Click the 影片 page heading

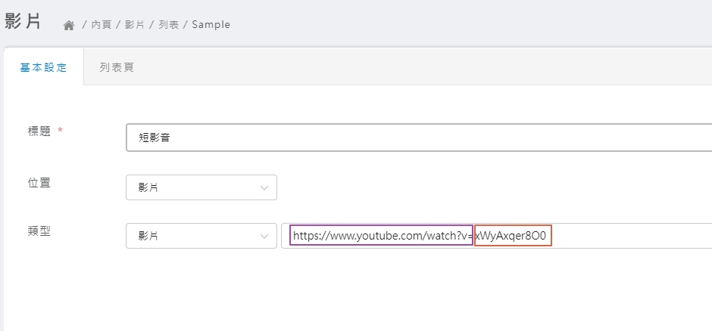click(23, 21)
